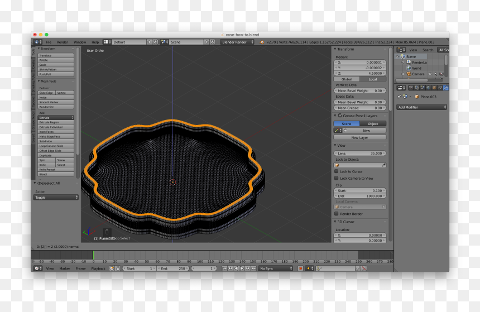Expand the RenderLayers node in Outliner

point(403,62)
